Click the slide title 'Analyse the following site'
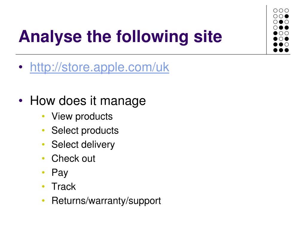This screenshot has height=229, width=306. tap(120, 37)
